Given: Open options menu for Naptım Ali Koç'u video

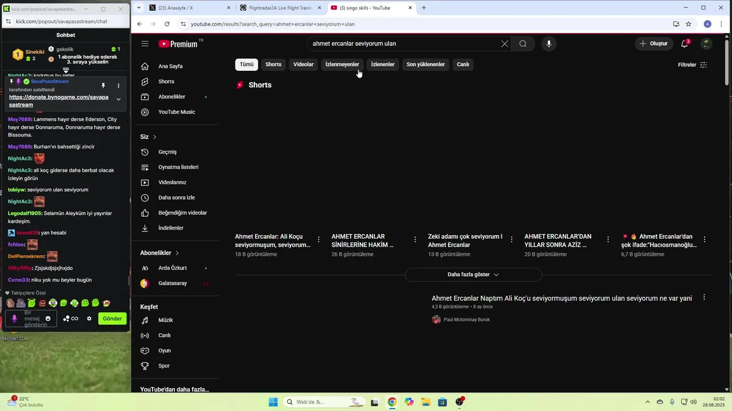Looking at the screenshot, I should 704,297.
